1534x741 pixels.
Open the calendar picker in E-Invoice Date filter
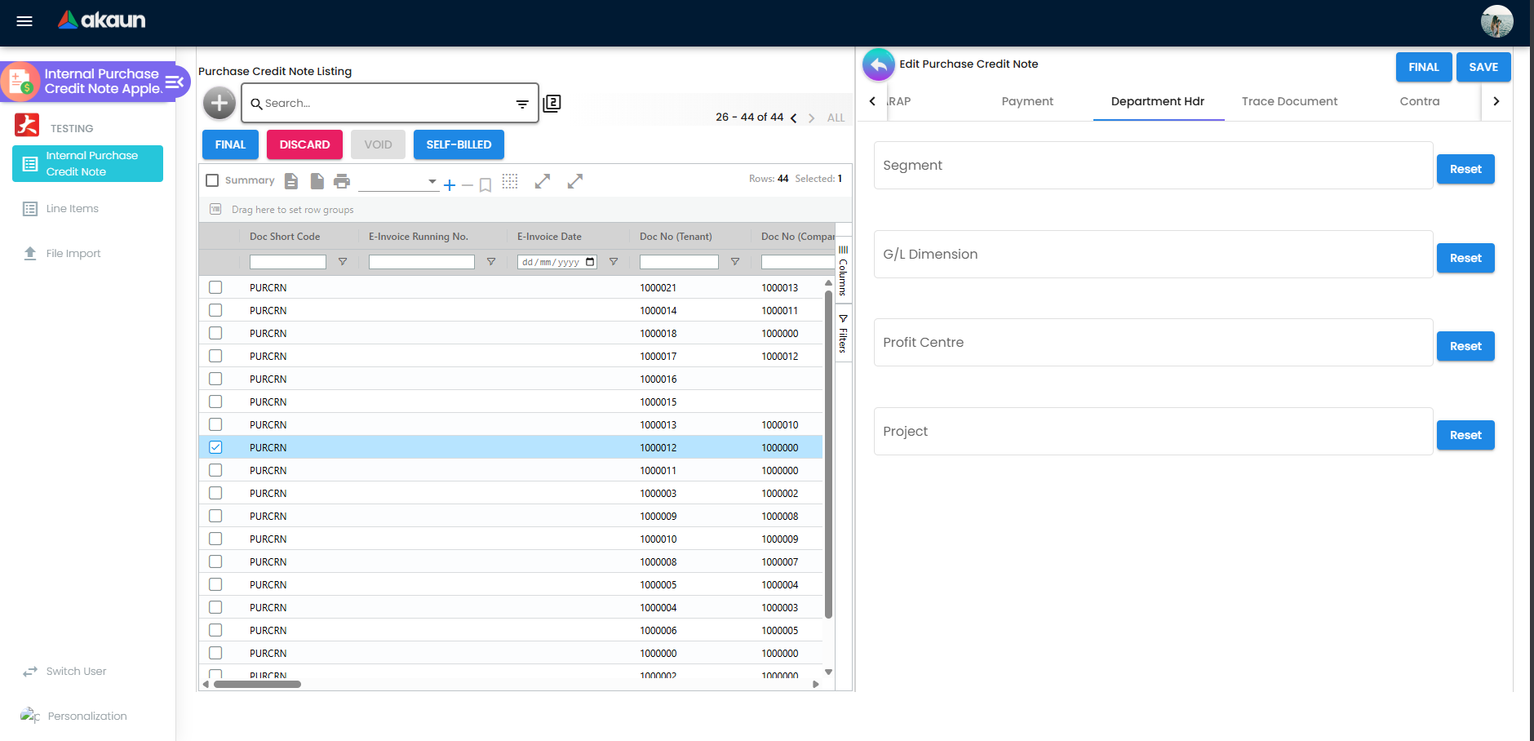(x=590, y=262)
